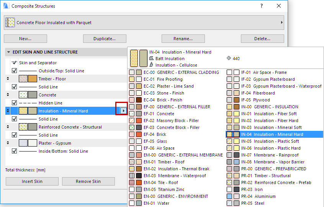Click the Timber - Floor fill pattern icon
This screenshot has width=324, height=207.
coord(23,79)
